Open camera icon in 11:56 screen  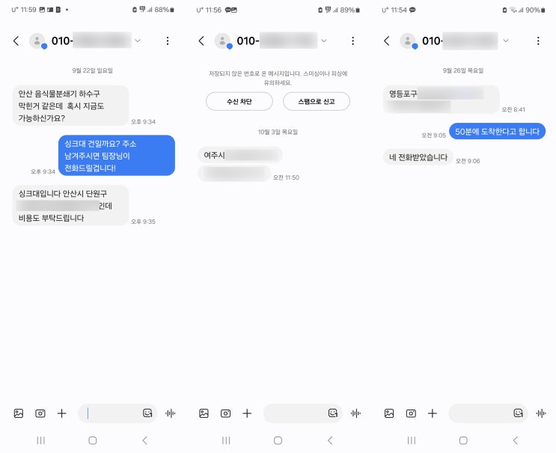(x=225, y=413)
